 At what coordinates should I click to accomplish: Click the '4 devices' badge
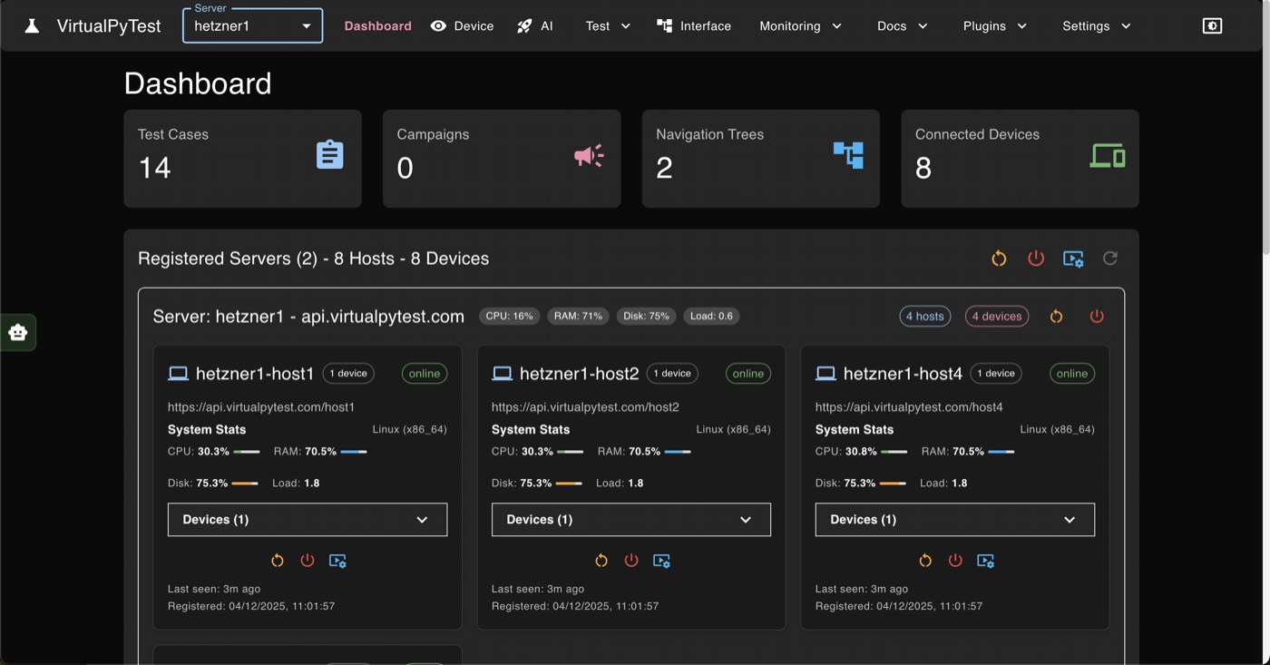tap(997, 317)
